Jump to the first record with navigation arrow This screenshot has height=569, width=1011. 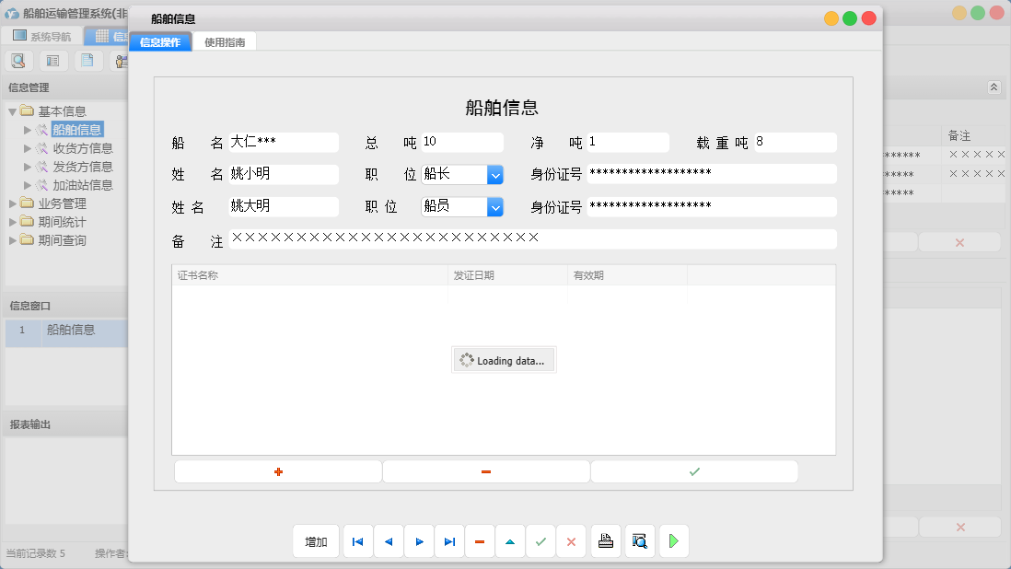click(x=357, y=541)
